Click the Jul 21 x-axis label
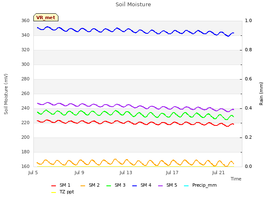The image size is (267, 200). [x=218, y=172]
